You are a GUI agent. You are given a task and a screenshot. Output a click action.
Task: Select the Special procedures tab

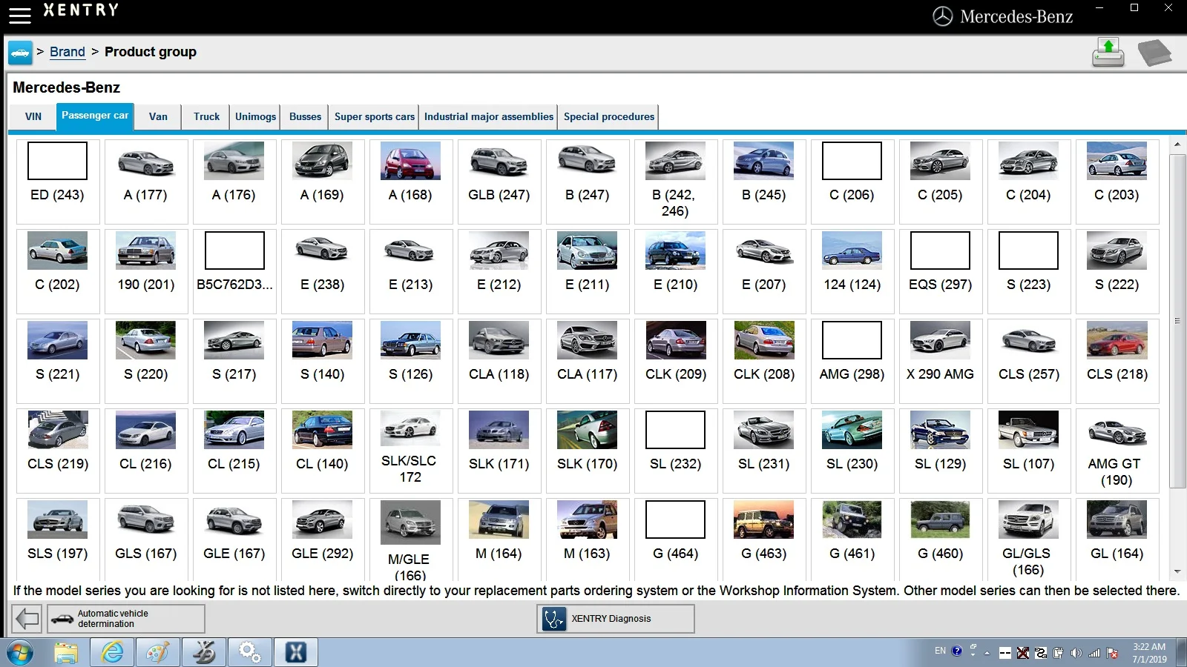[609, 116]
